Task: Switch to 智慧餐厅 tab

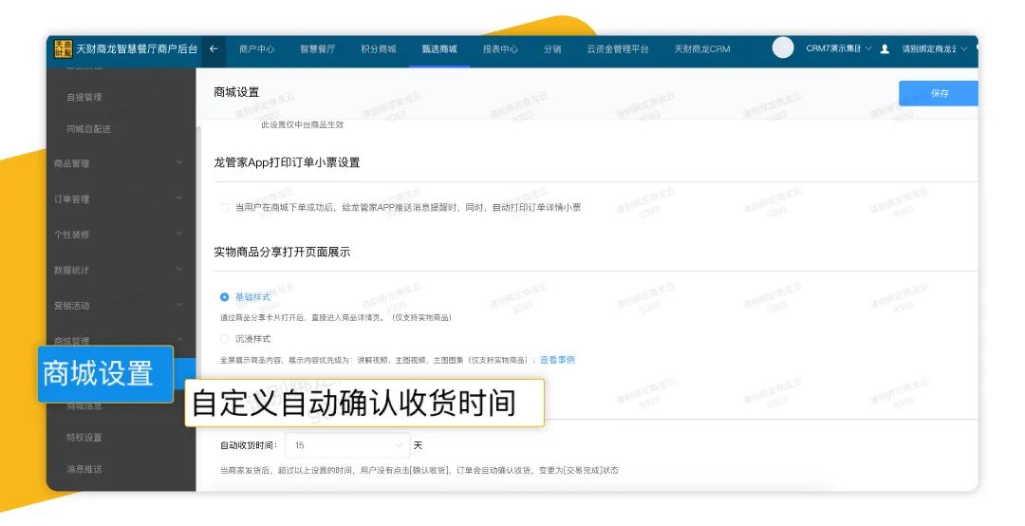Action: tap(318, 49)
